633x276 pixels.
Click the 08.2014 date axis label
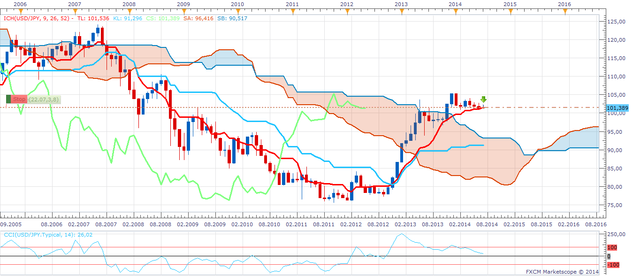[486, 225]
